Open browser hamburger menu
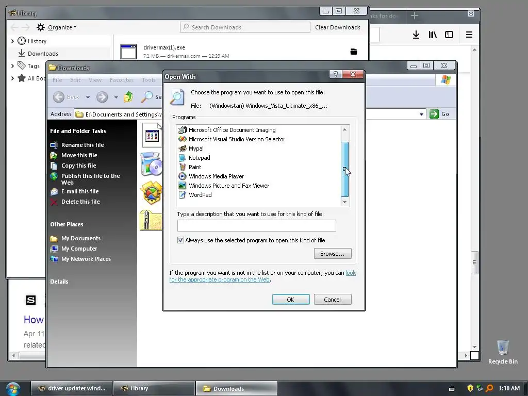Image resolution: width=528 pixels, height=396 pixels. [469, 35]
